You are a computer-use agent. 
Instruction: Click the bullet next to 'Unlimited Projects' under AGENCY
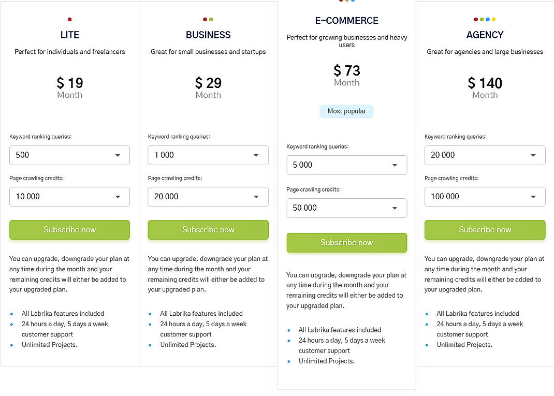428,345
